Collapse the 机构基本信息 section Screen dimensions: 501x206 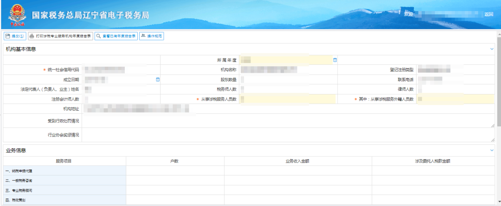(492, 49)
